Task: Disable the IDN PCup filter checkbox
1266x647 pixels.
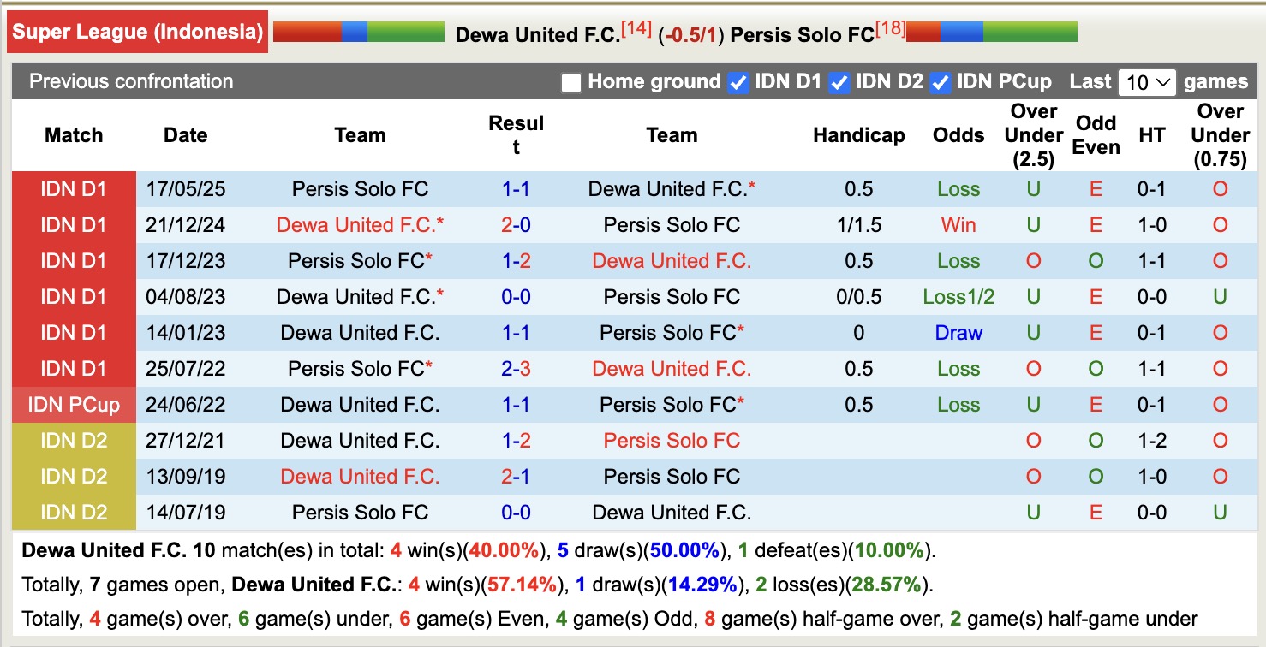Action: [x=941, y=82]
